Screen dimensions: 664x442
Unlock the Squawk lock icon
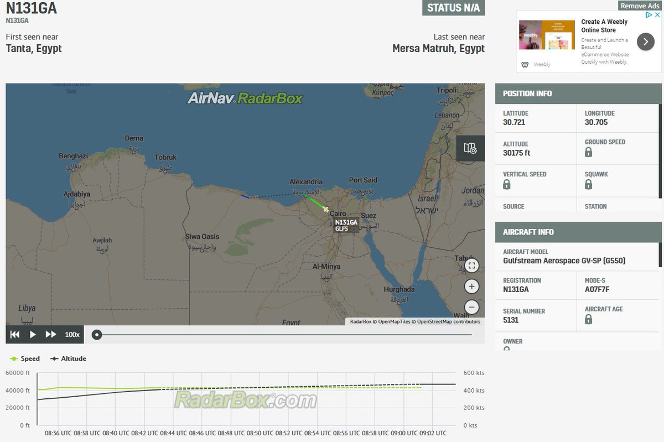[x=589, y=184]
